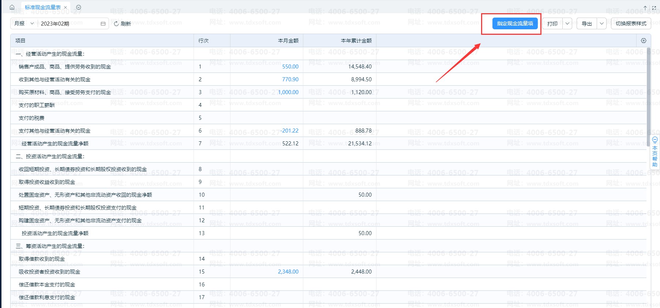The image size is (660, 308).
Task: Refresh the report with 刷新
Action: point(122,24)
